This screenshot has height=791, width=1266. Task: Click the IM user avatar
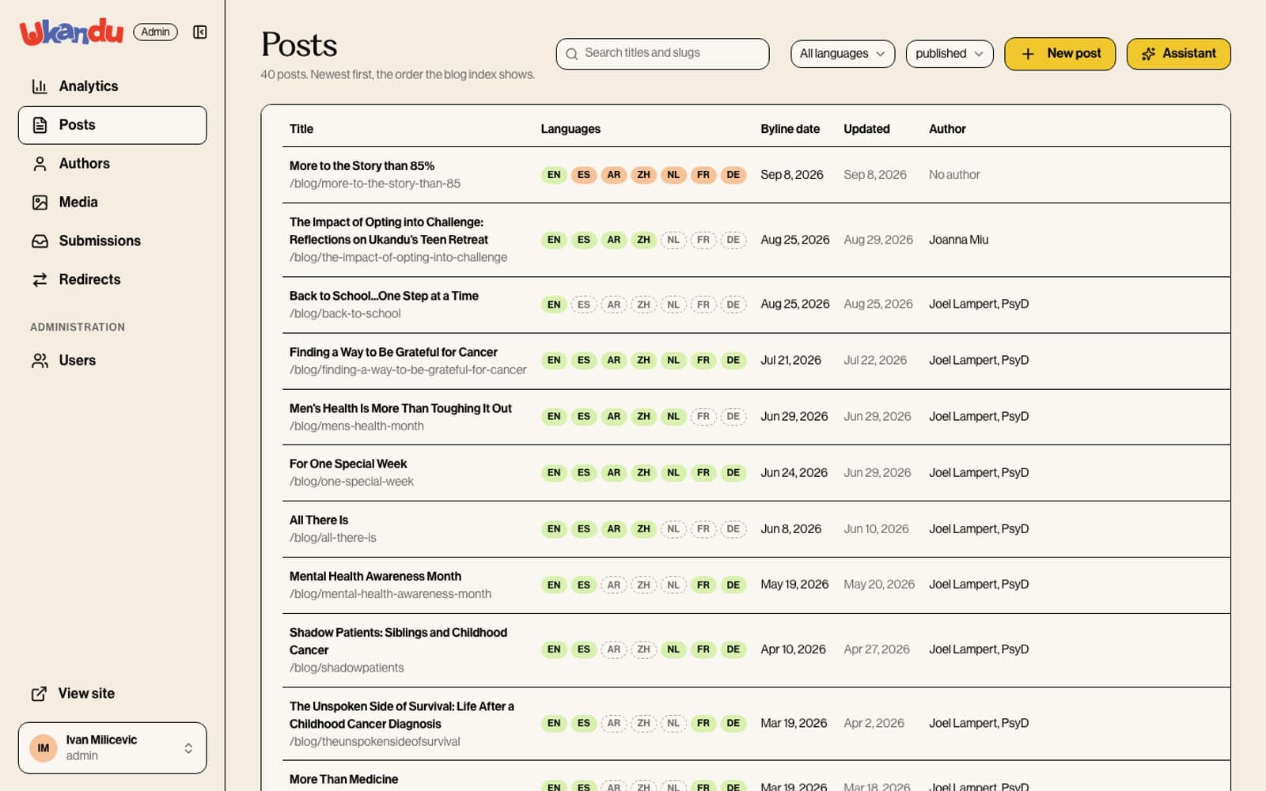pyautogui.click(x=44, y=748)
